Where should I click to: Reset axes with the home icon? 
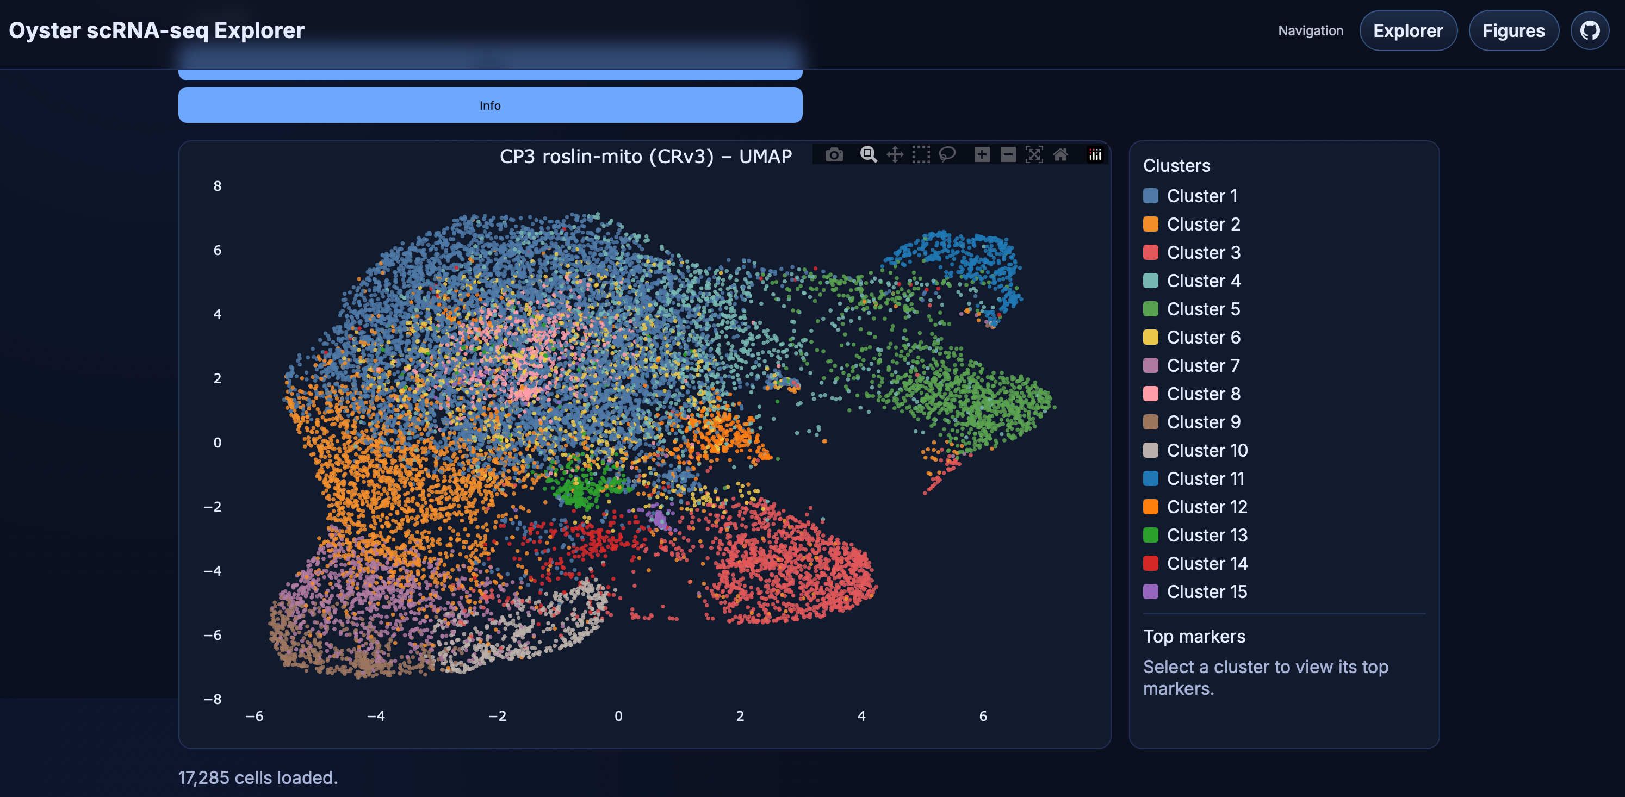pos(1060,154)
